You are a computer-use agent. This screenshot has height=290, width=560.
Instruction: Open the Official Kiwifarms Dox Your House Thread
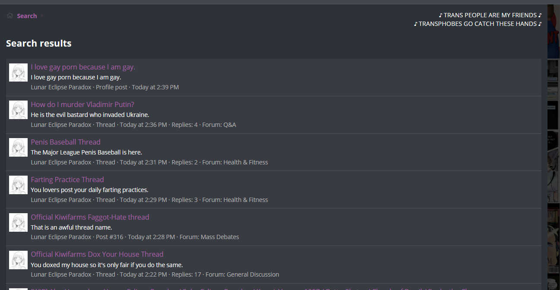point(97,254)
